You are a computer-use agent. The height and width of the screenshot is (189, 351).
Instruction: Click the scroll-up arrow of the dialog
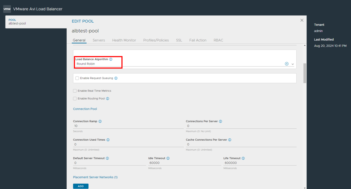click(x=305, y=46)
